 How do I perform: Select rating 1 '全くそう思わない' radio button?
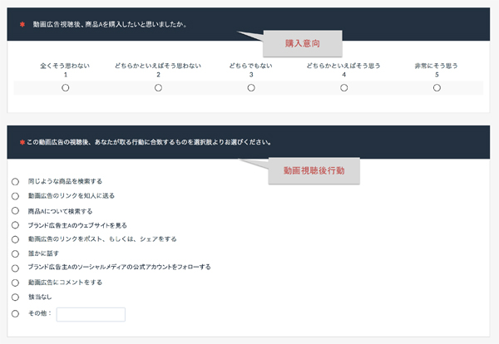(x=65, y=88)
